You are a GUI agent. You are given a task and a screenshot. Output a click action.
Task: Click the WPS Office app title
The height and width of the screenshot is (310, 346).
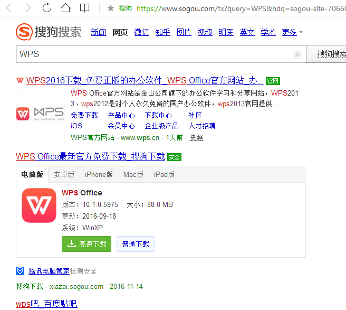coord(82,193)
